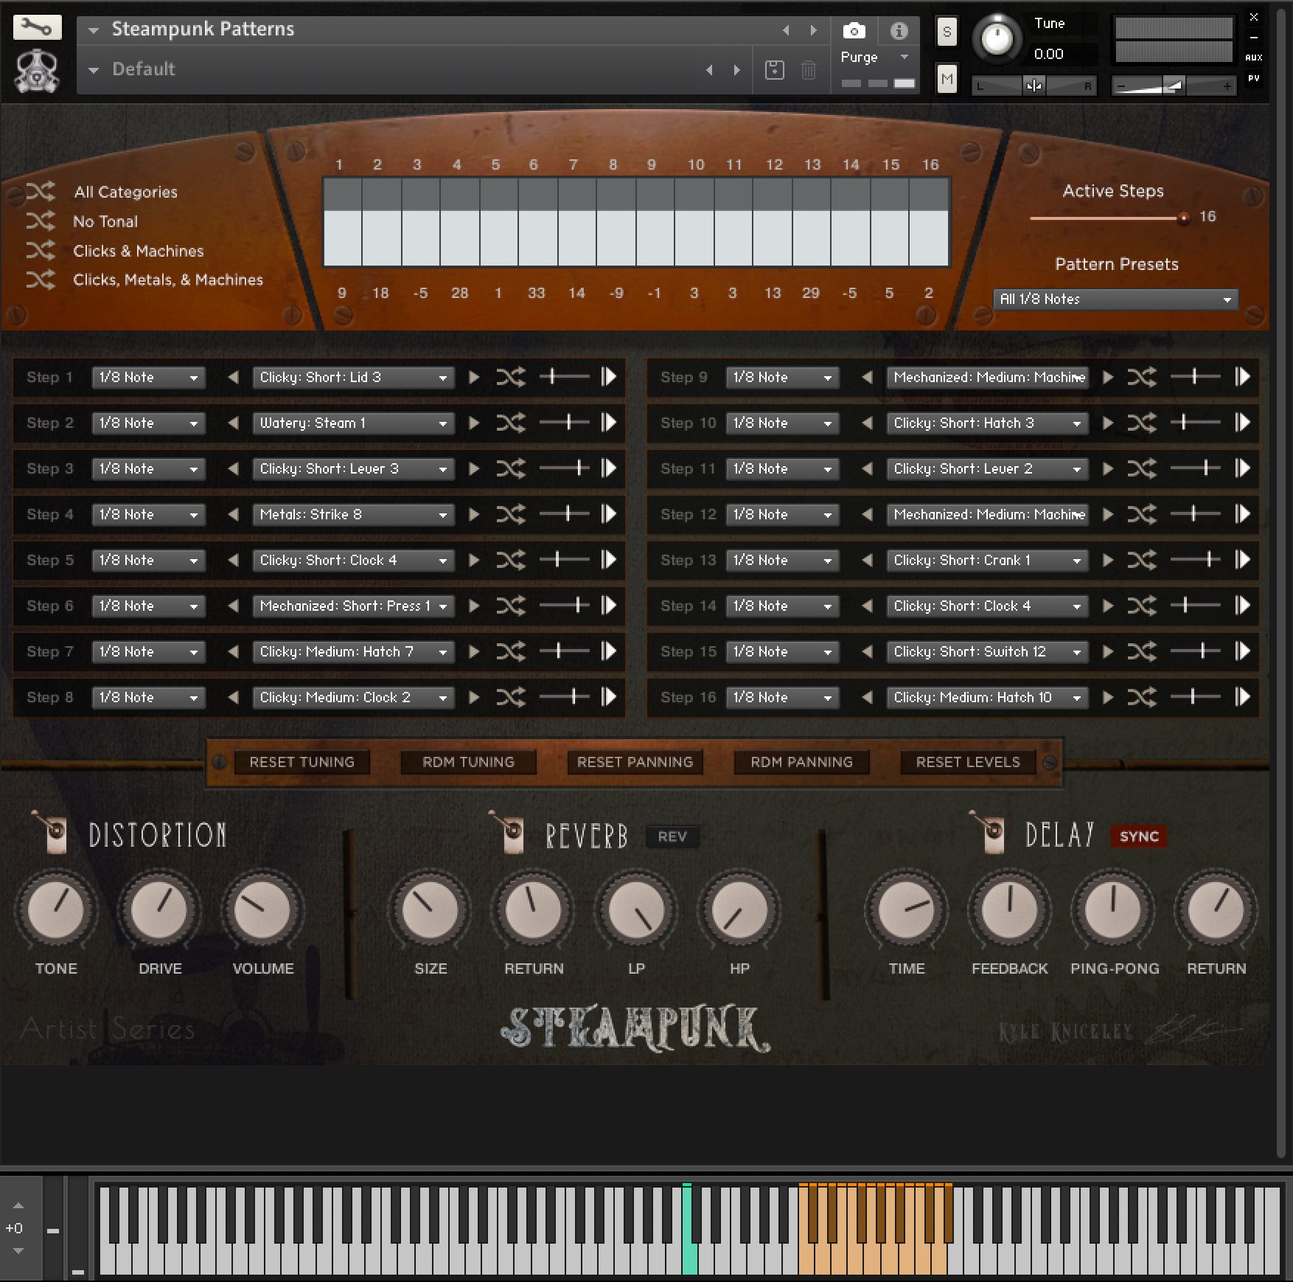Open Step 2 Watery: Steam 1 dropdown
This screenshot has width=1293, height=1282.
point(353,423)
